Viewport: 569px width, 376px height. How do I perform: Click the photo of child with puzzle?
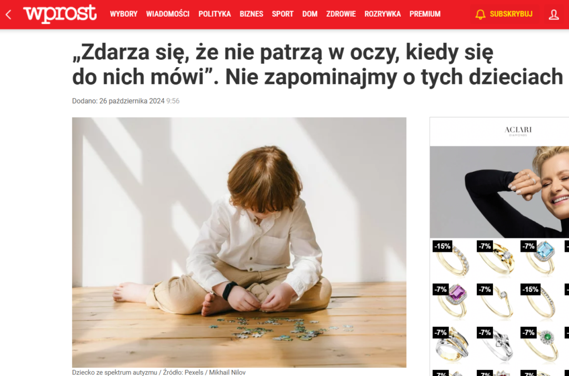tap(239, 242)
